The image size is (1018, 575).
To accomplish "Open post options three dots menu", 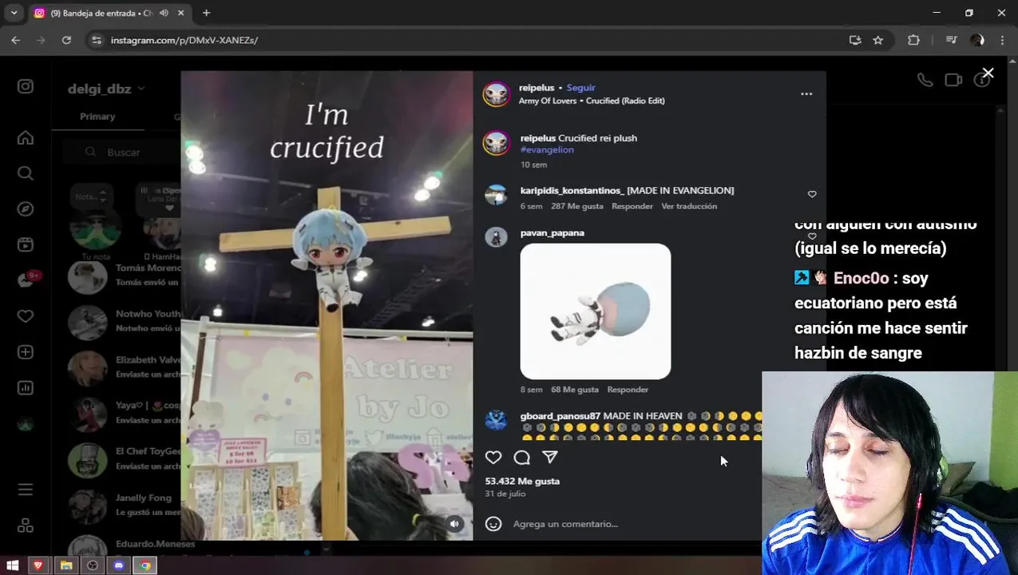I will [x=806, y=94].
